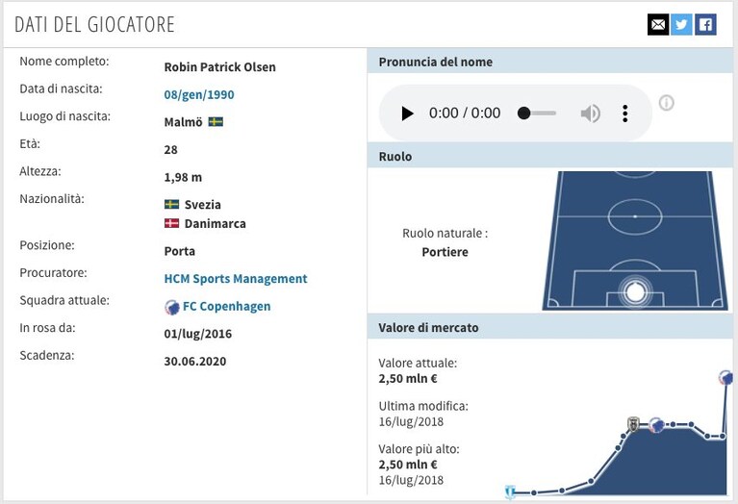Click joined date 01/lug/2016
This screenshot has width=738, height=504.
pyautogui.click(x=197, y=334)
